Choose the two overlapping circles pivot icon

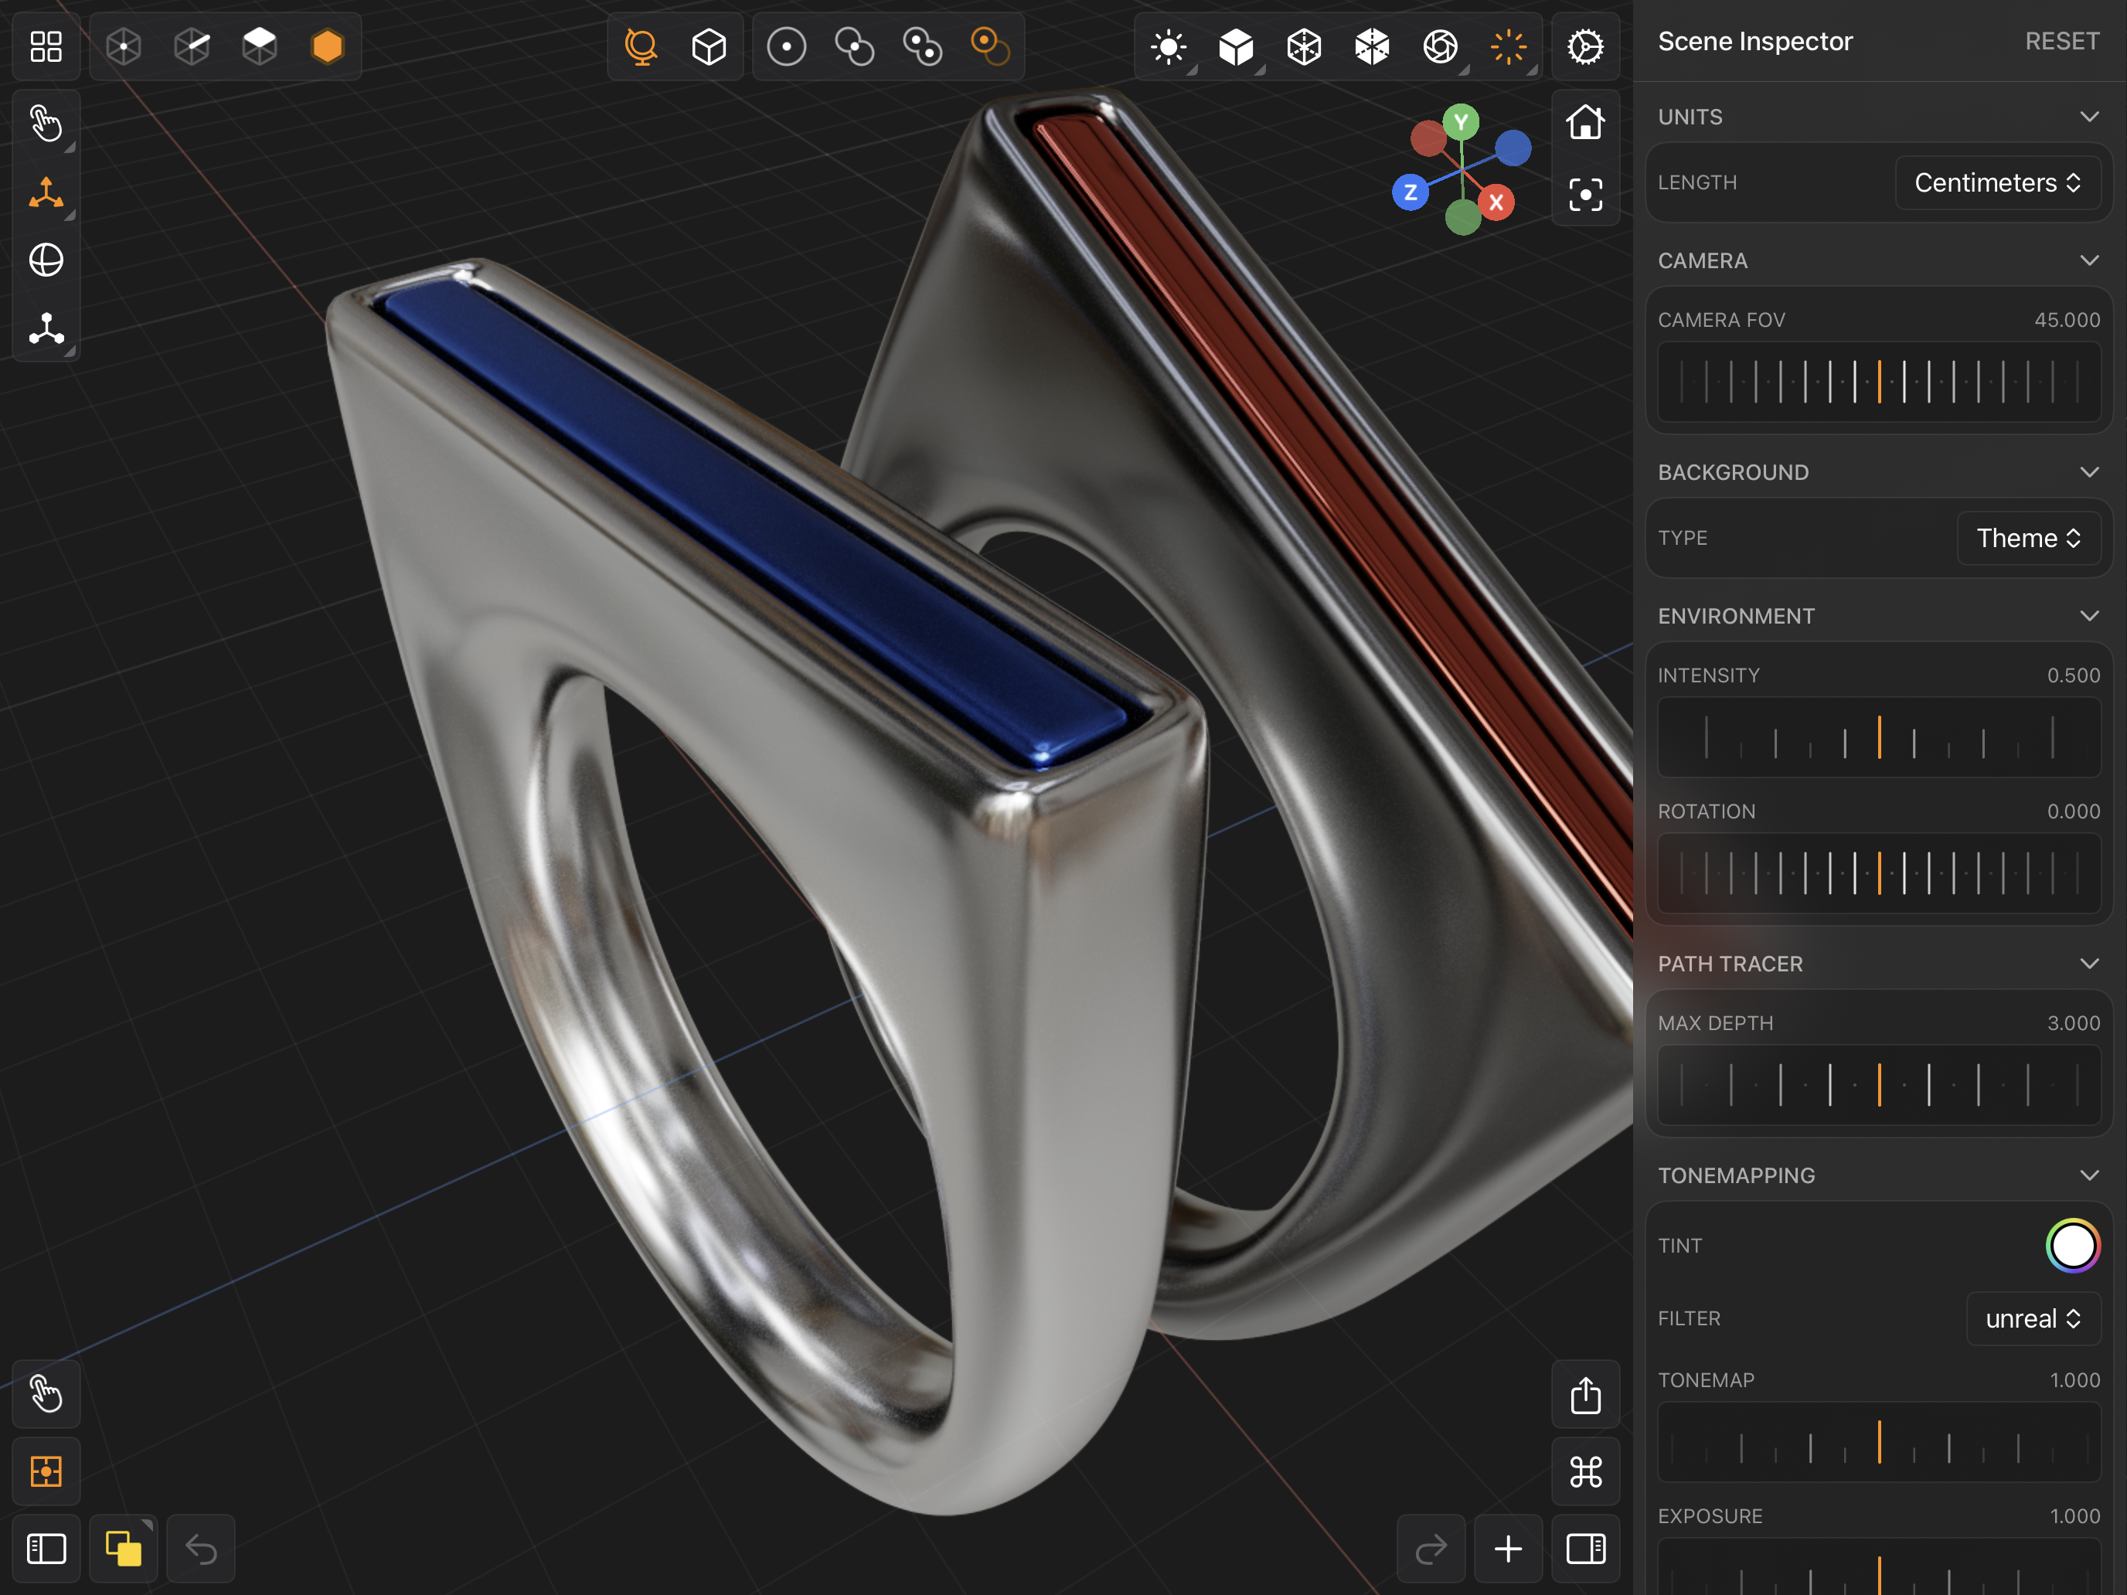(855, 46)
